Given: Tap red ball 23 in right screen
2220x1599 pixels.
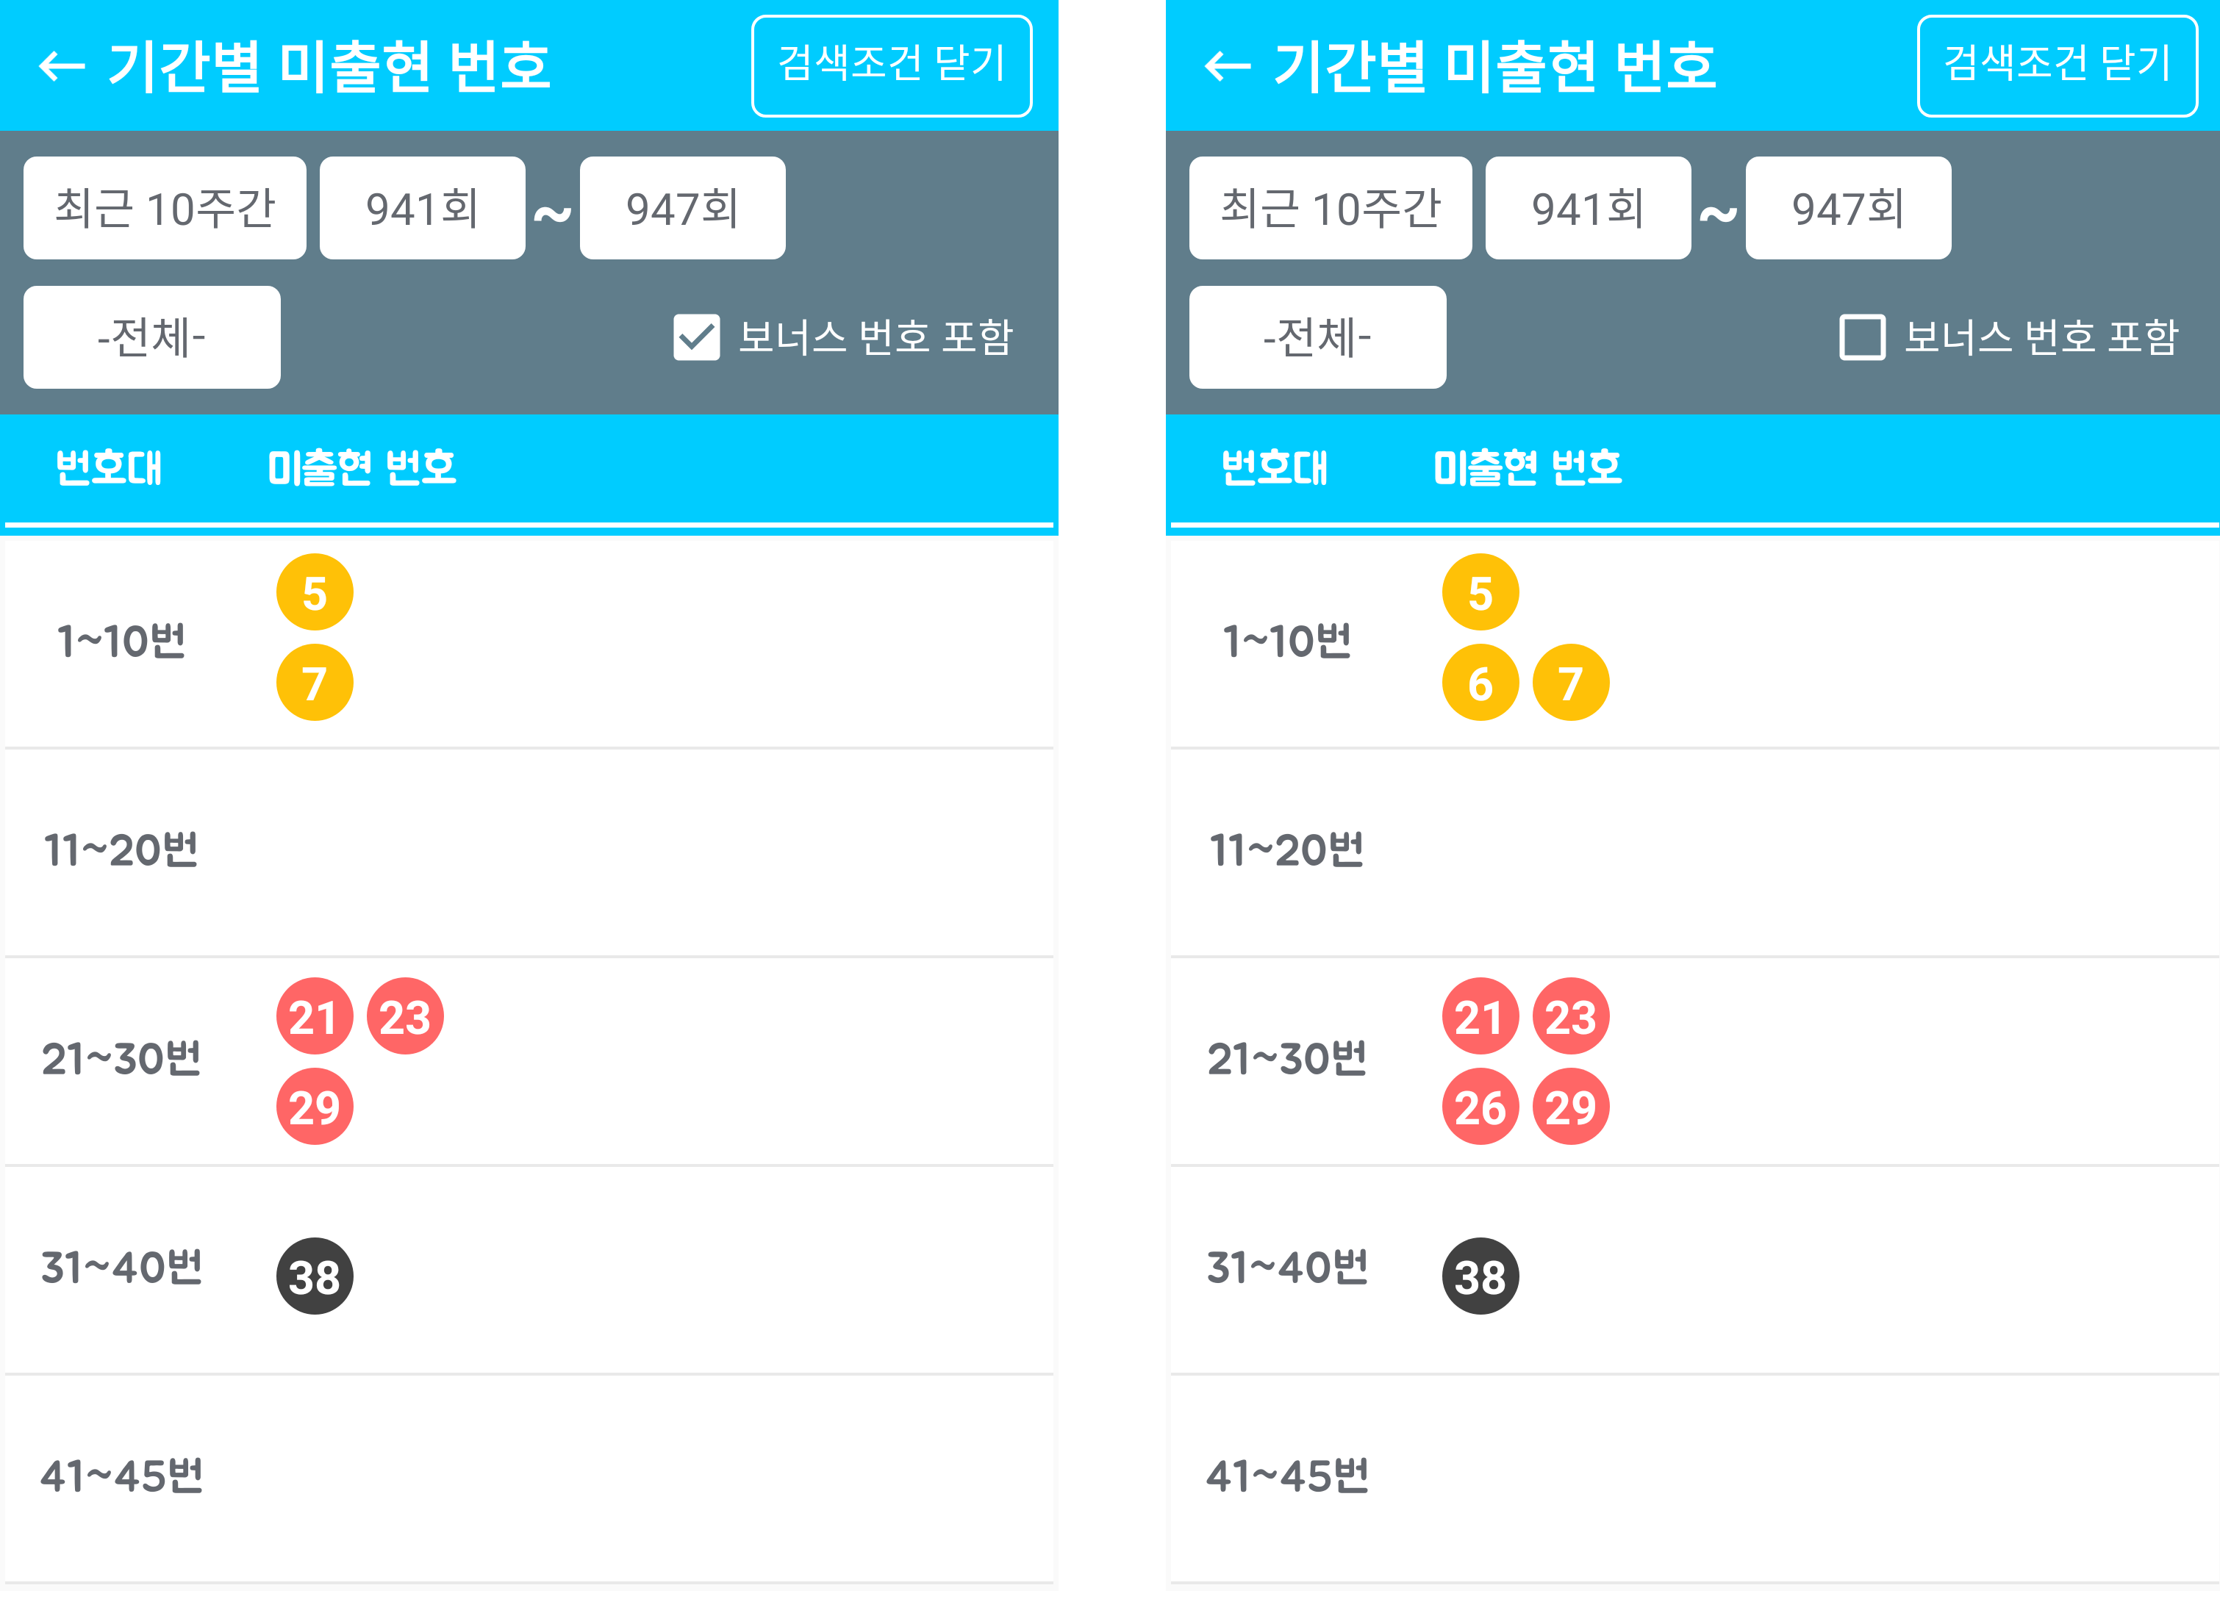Looking at the screenshot, I should [x=1570, y=1017].
